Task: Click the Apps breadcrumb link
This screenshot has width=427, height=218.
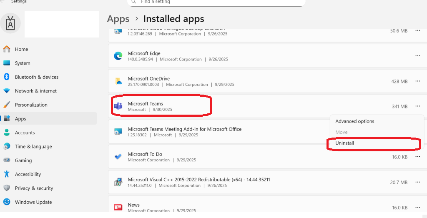Action: pos(118,19)
